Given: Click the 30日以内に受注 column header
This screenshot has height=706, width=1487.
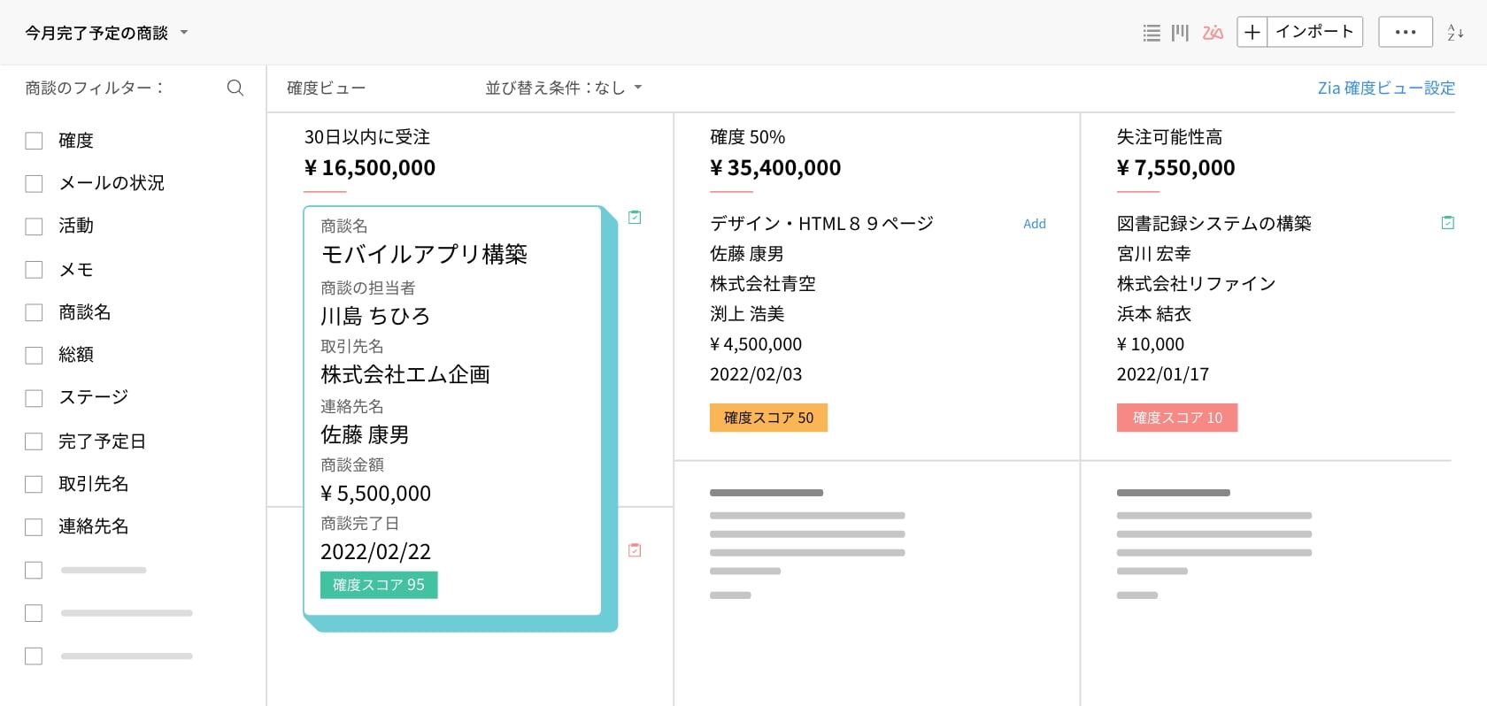Looking at the screenshot, I should (367, 137).
